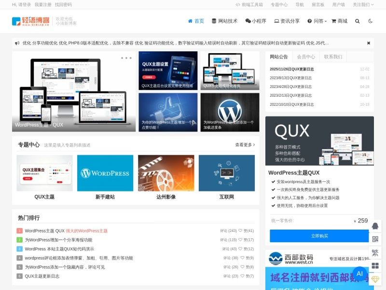Open QUX主题后台设置完整使用指南 thumbnail
Screen dimensions: 386x290
(168, 71)
